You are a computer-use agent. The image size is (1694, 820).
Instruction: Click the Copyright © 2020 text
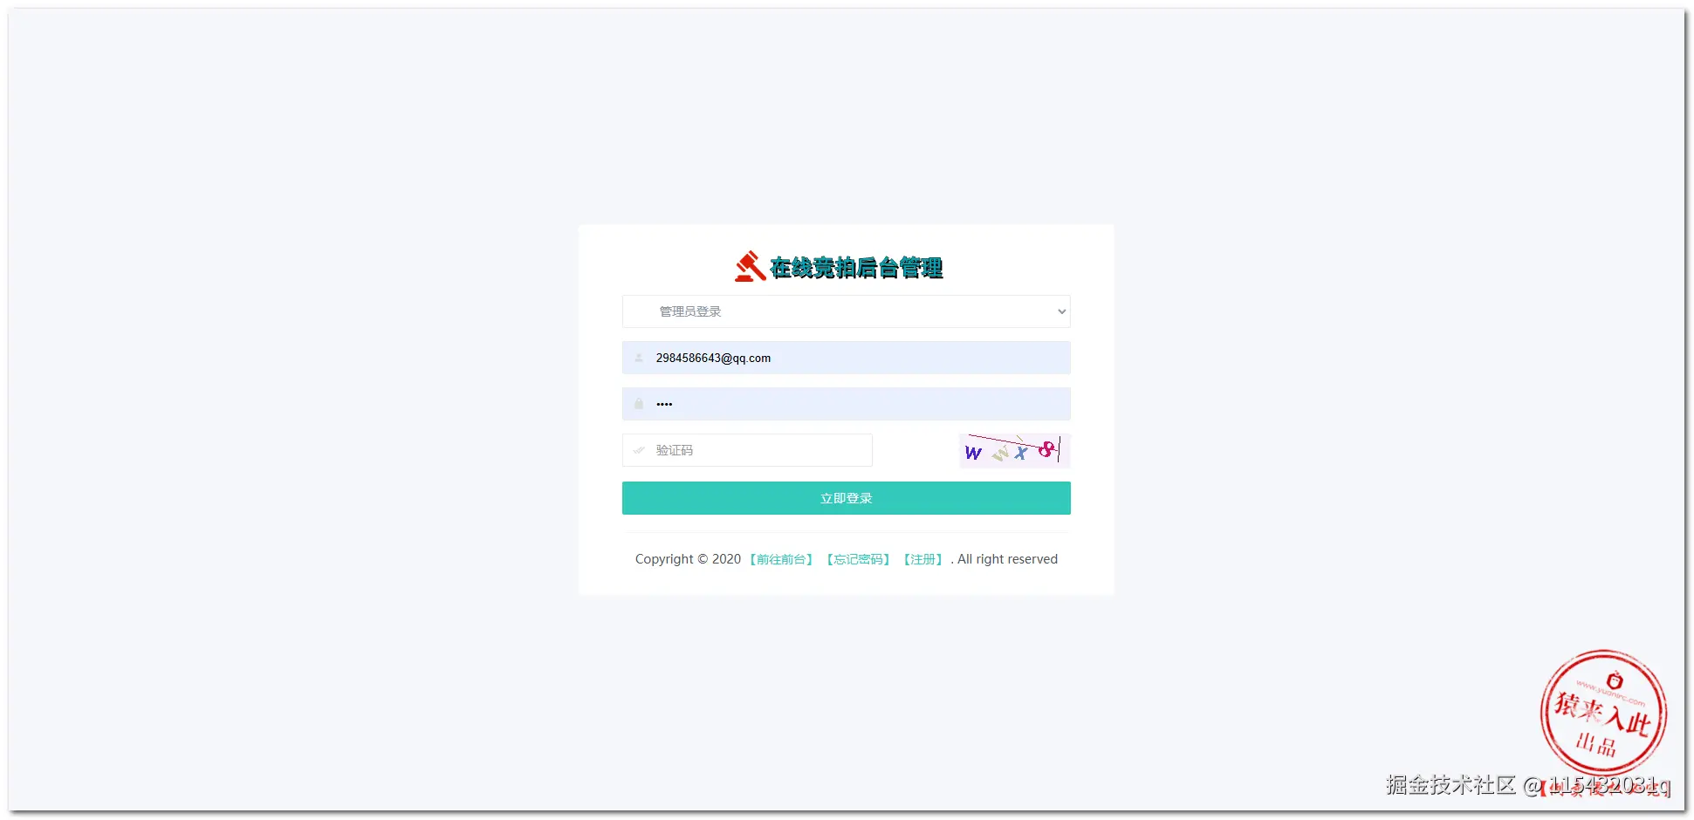(x=688, y=559)
